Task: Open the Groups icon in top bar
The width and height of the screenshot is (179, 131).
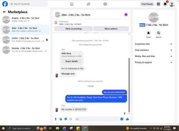Action: pyautogui.click(x=105, y=4)
